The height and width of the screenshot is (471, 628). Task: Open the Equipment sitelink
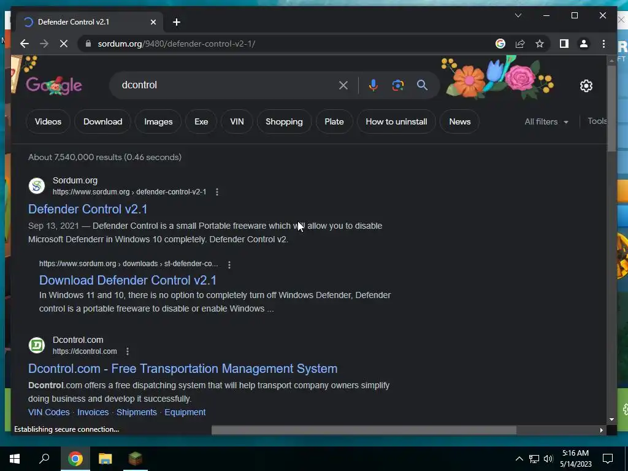[x=185, y=412]
